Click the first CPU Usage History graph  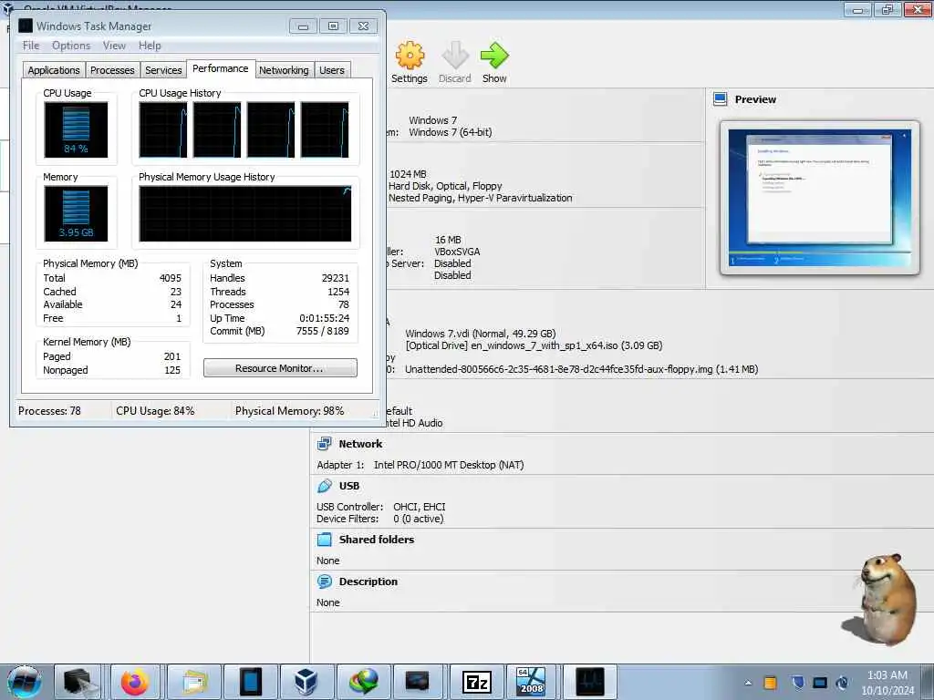[x=163, y=129]
